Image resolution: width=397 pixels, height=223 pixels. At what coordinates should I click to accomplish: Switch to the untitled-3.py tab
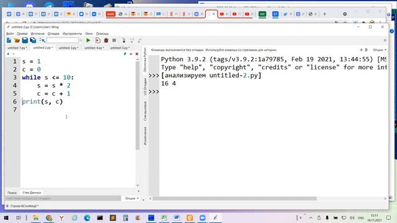[68, 48]
